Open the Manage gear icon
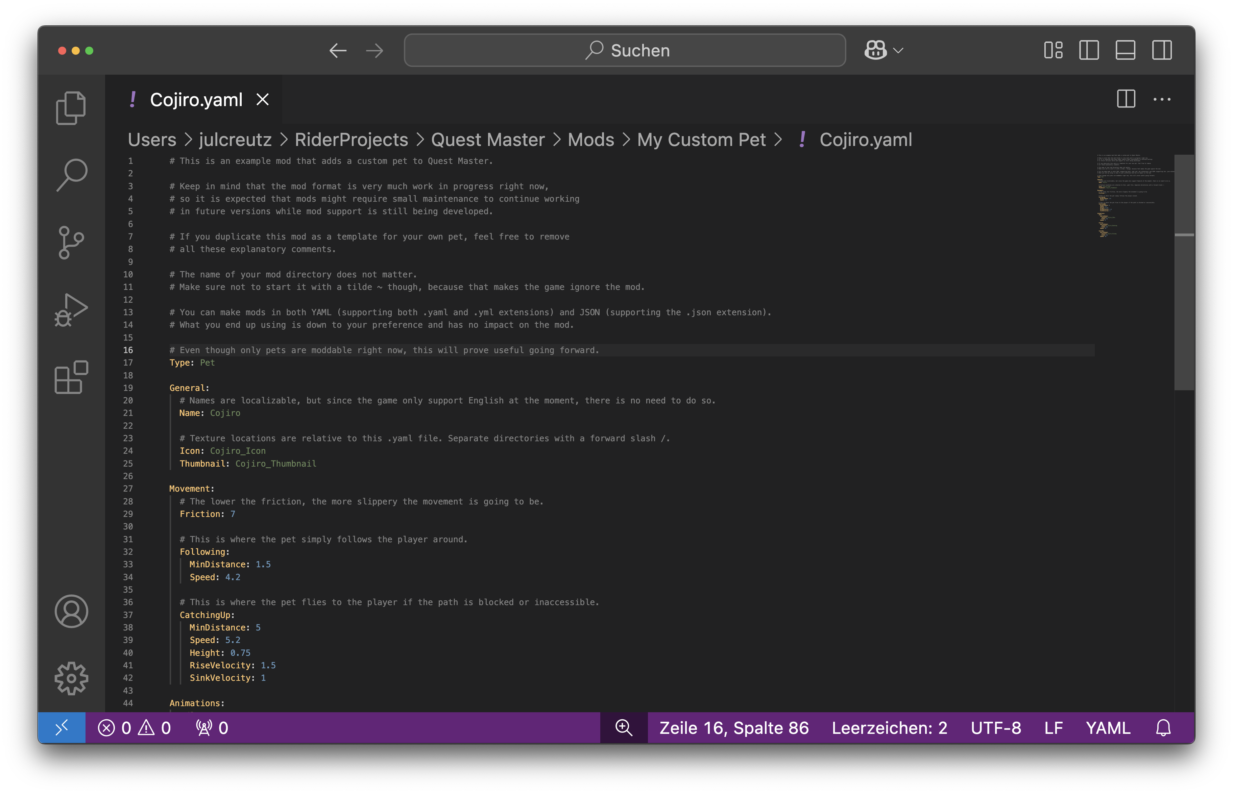Image resolution: width=1233 pixels, height=794 pixels. point(71,678)
